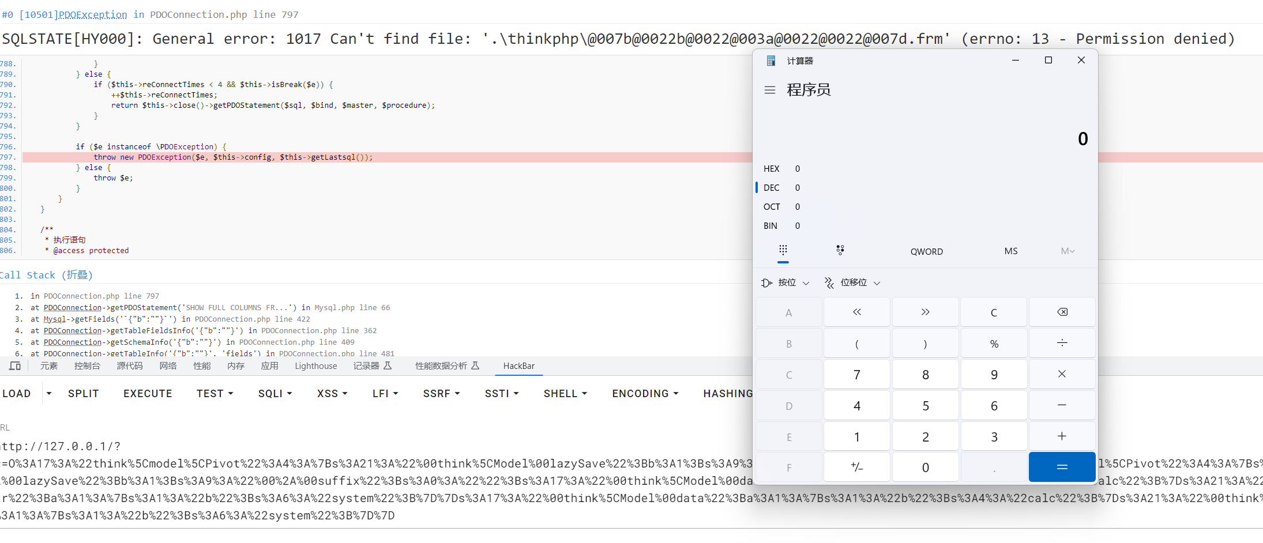Image resolution: width=1263 pixels, height=543 pixels.
Task: Switch to the 元素 DevTools tab
Action: (49, 366)
